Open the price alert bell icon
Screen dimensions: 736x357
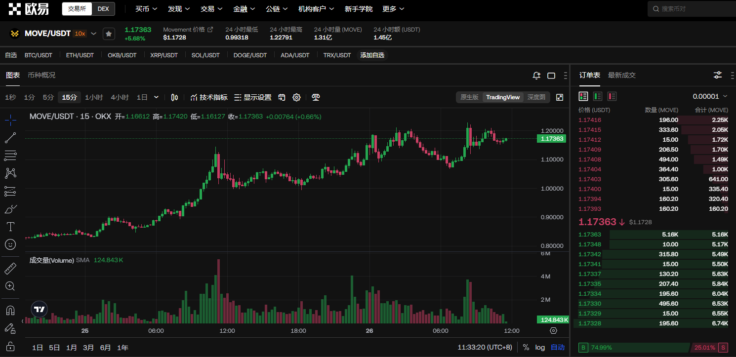536,76
